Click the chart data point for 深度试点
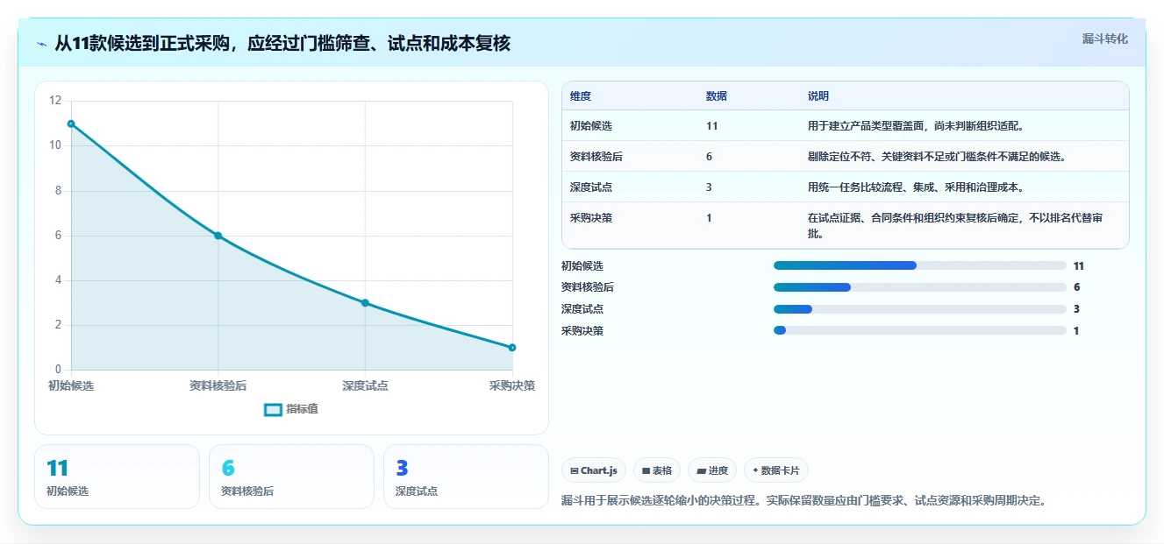The height and width of the screenshot is (544, 1164). coord(365,303)
